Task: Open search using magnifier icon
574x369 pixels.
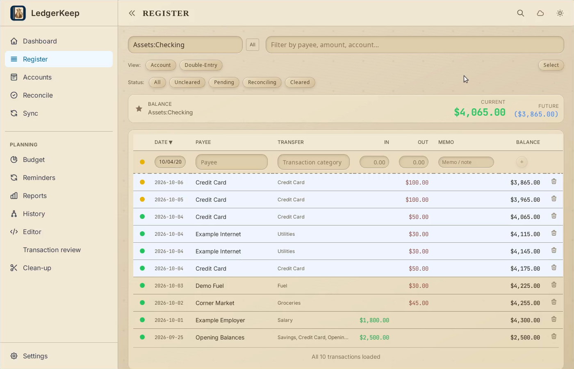Action: [521, 13]
